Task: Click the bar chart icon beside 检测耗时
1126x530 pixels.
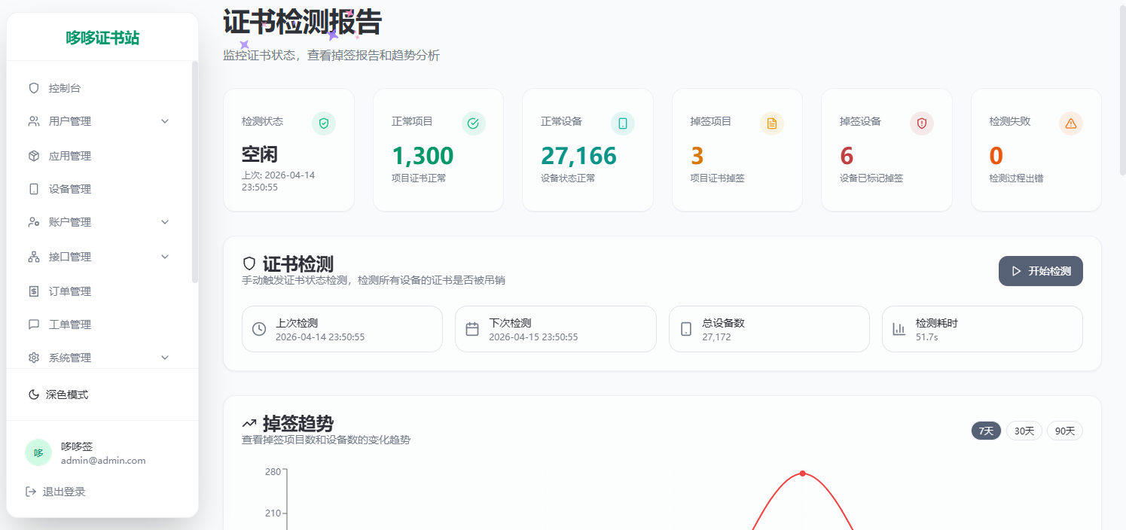Action: pos(899,329)
